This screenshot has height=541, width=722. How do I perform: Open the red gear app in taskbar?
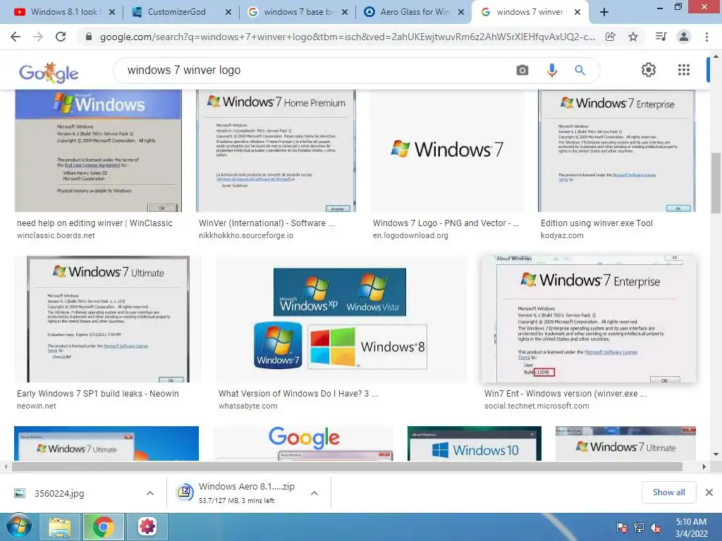point(147,526)
